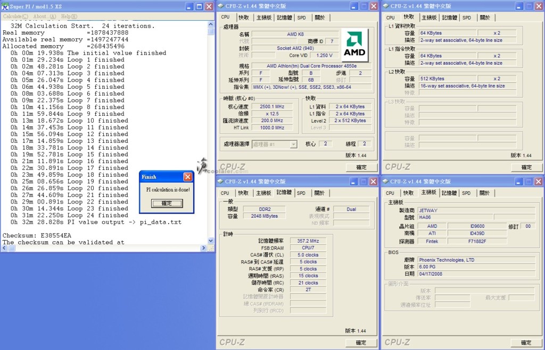Viewport: 545px width, 350px height.
Task: Switch to the cache tab in the processor window
Action: point(244,18)
